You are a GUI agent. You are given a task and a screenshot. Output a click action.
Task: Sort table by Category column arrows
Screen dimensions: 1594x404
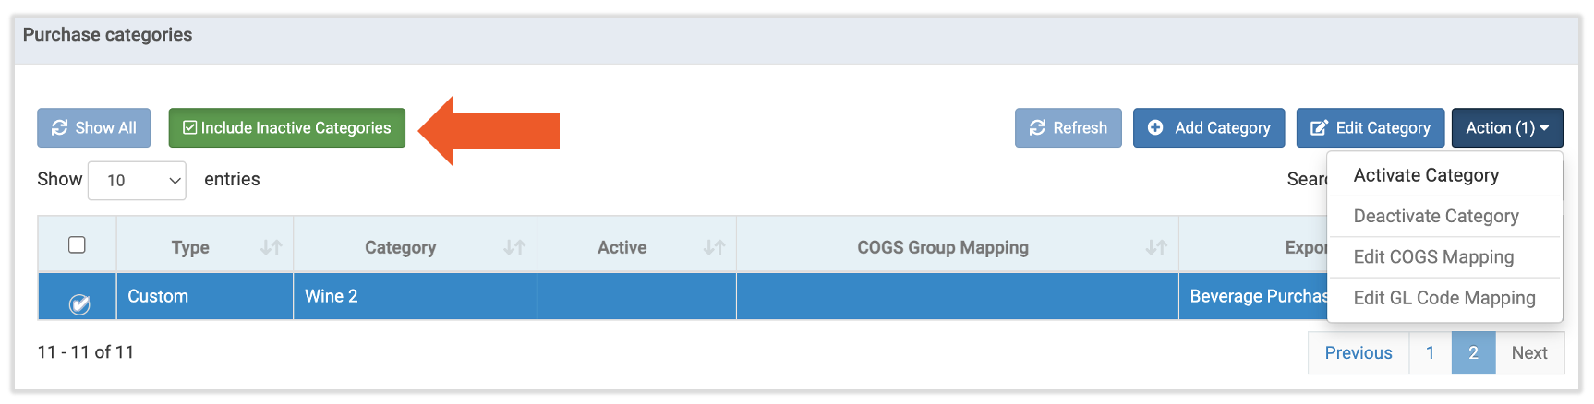(514, 247)
